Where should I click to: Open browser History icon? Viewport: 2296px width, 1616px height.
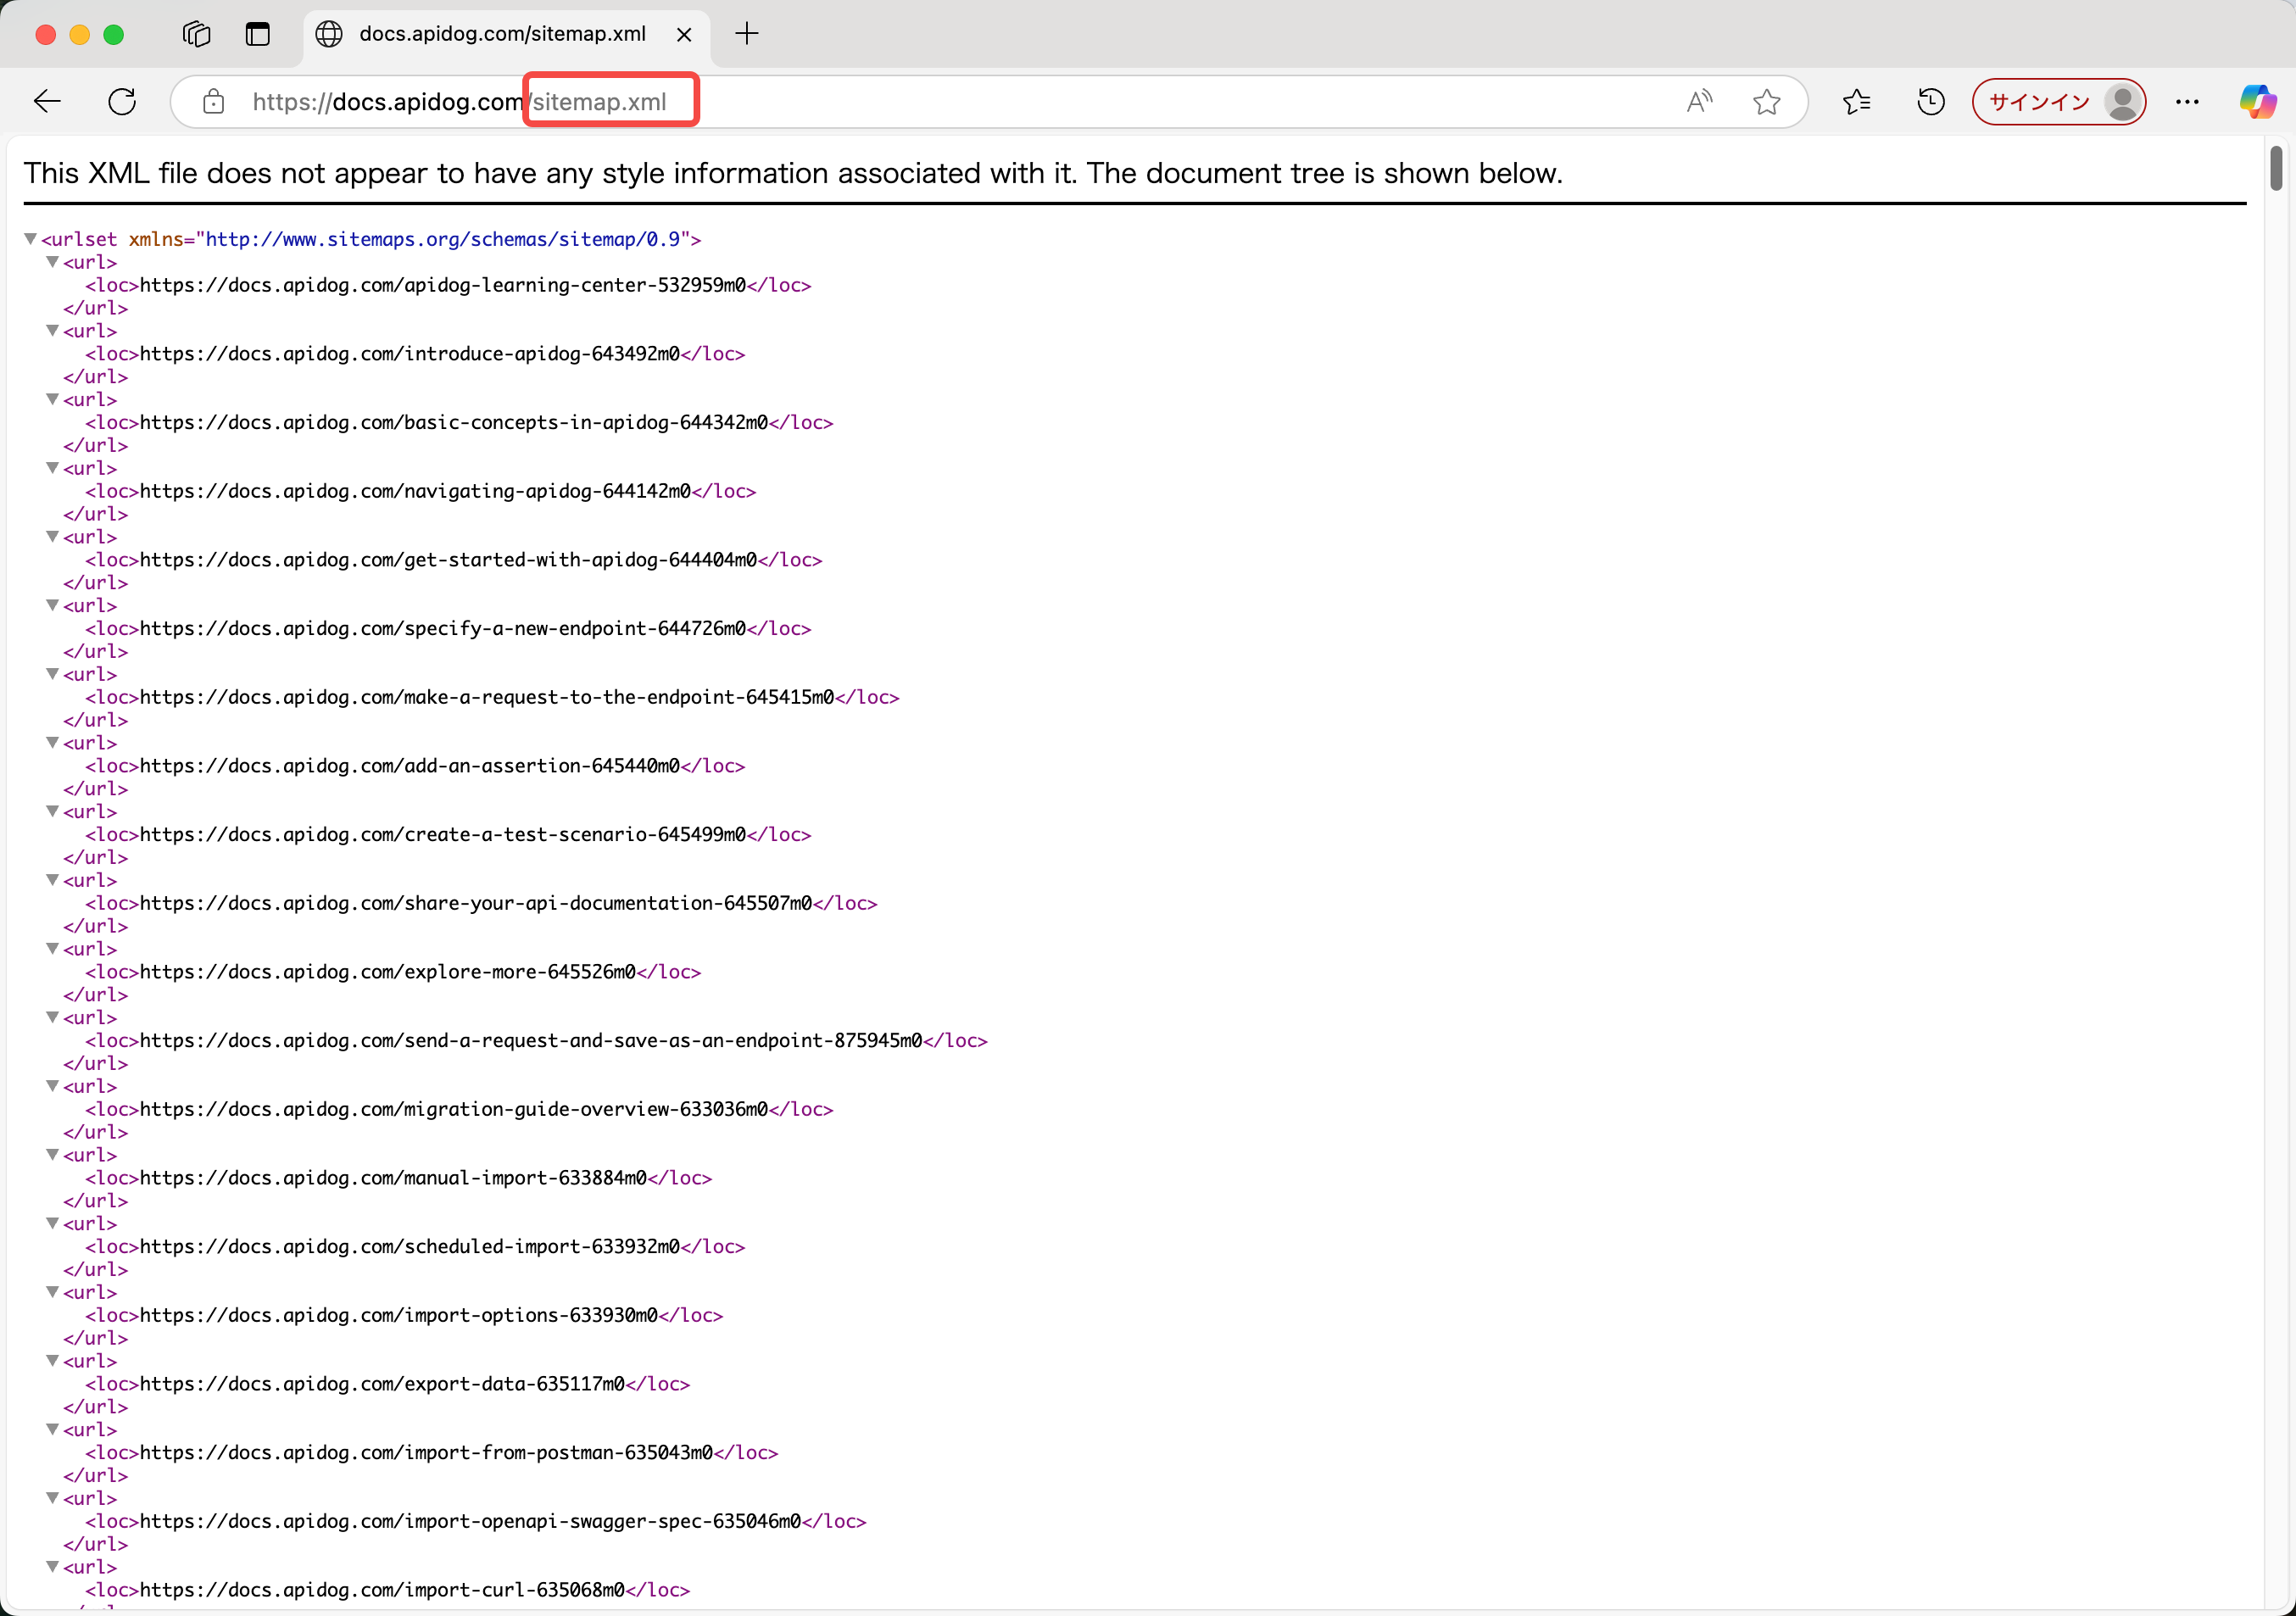[x=1930, y=101]
